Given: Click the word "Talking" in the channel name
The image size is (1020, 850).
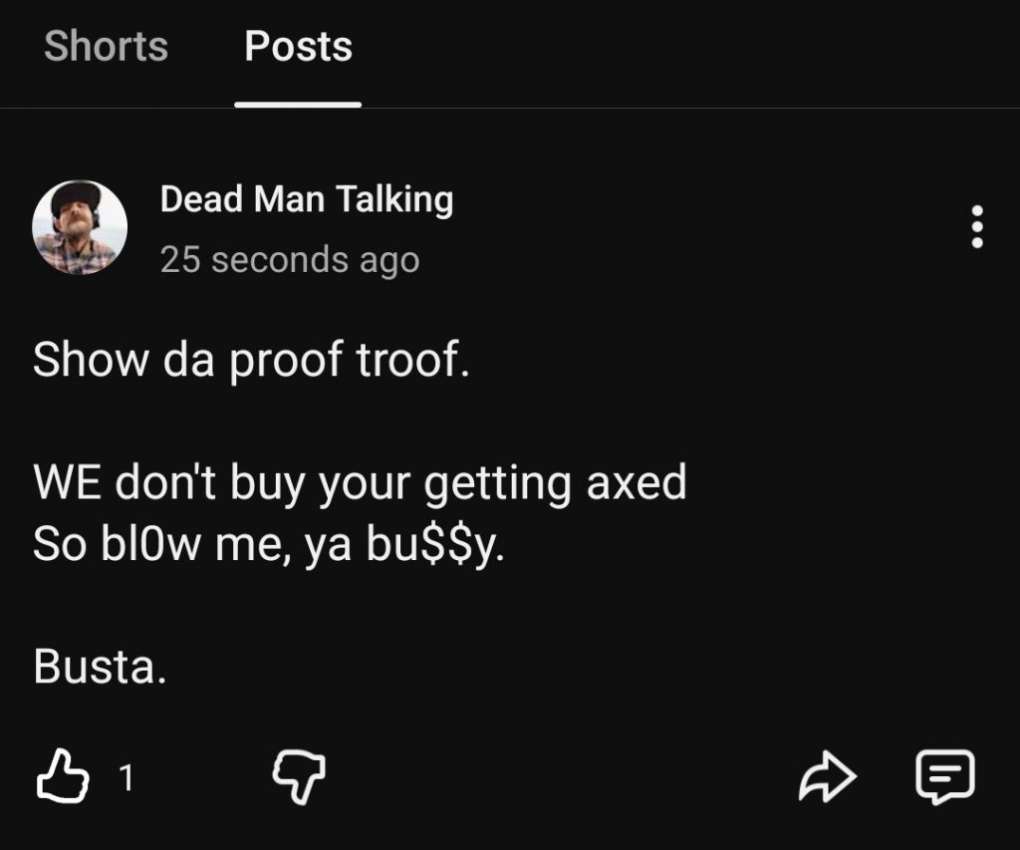Looking at the screenshot, I should click(x=394, y=199).
